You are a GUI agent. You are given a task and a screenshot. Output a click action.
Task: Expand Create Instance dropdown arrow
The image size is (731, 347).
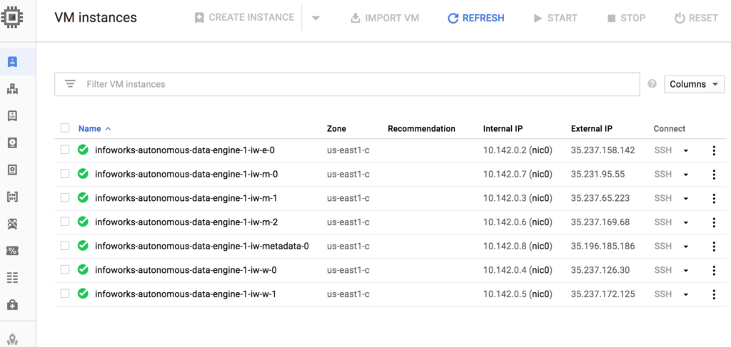(x=316, y=18)
